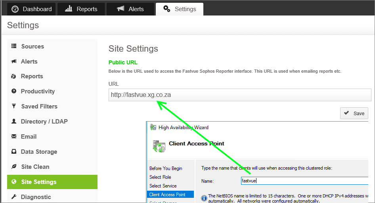Viewport: 375px width, 203px height.
Task: Click the sidebar Alerts megaphone icon
Action: (x=14, y=61)
